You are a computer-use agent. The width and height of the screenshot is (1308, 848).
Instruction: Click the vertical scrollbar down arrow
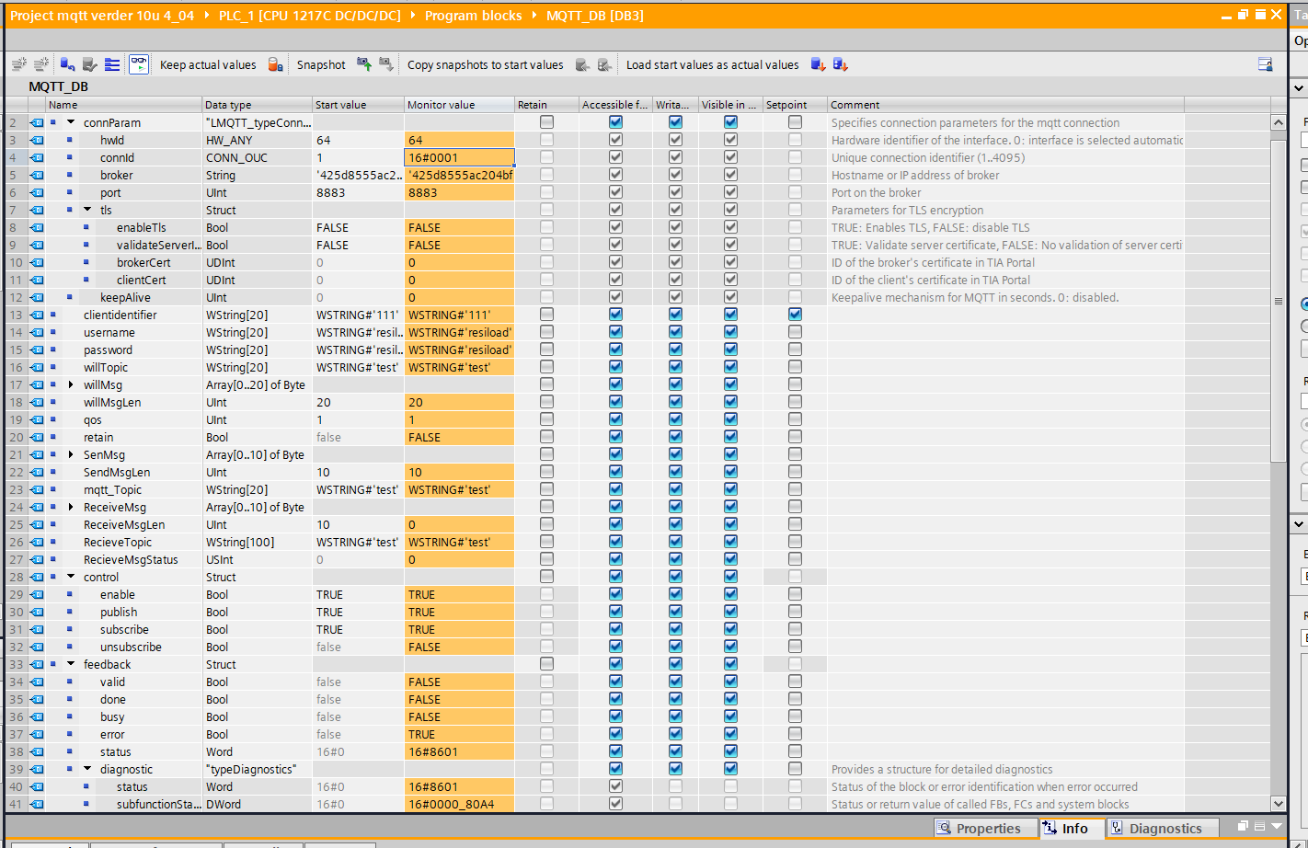click(1278, 804)
